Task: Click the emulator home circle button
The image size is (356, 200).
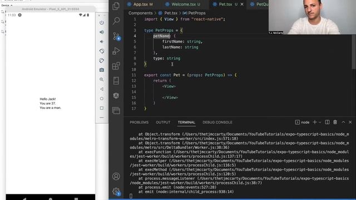Action: tap(101, 98)
